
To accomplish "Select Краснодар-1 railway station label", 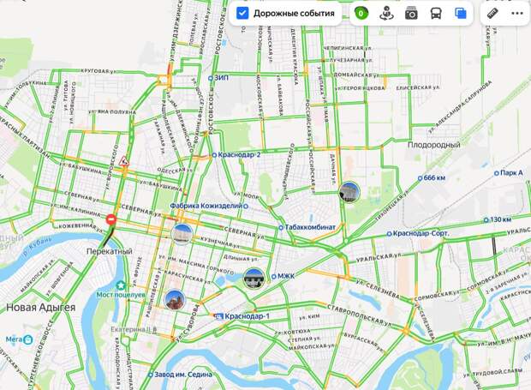I will pos(248,316).
